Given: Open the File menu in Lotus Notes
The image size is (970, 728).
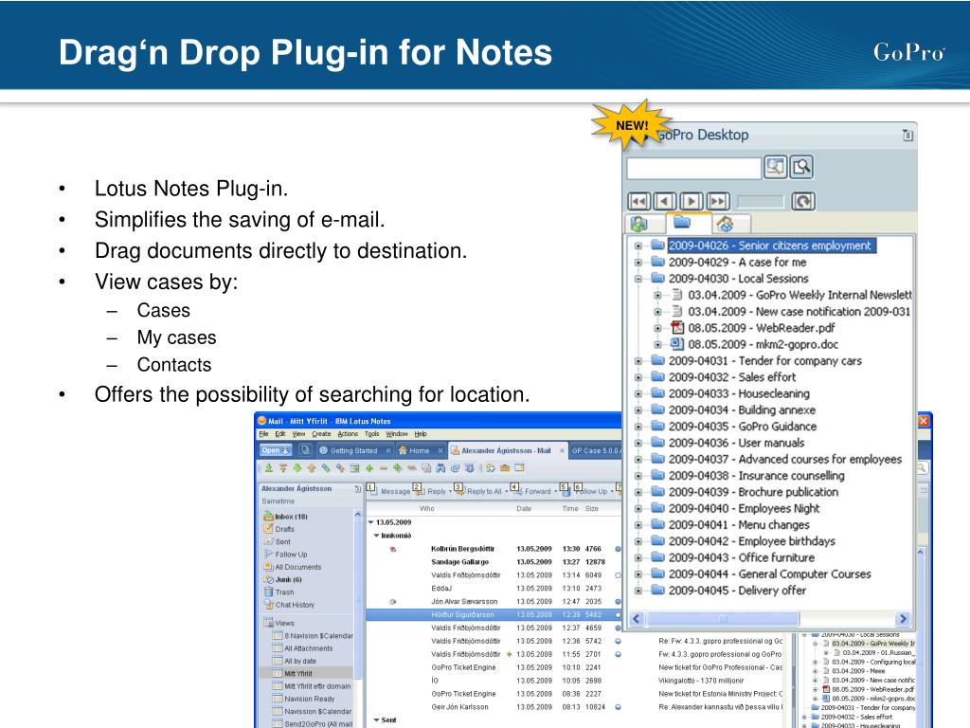Looking at the screenshot, I should [x=263, y=434].
